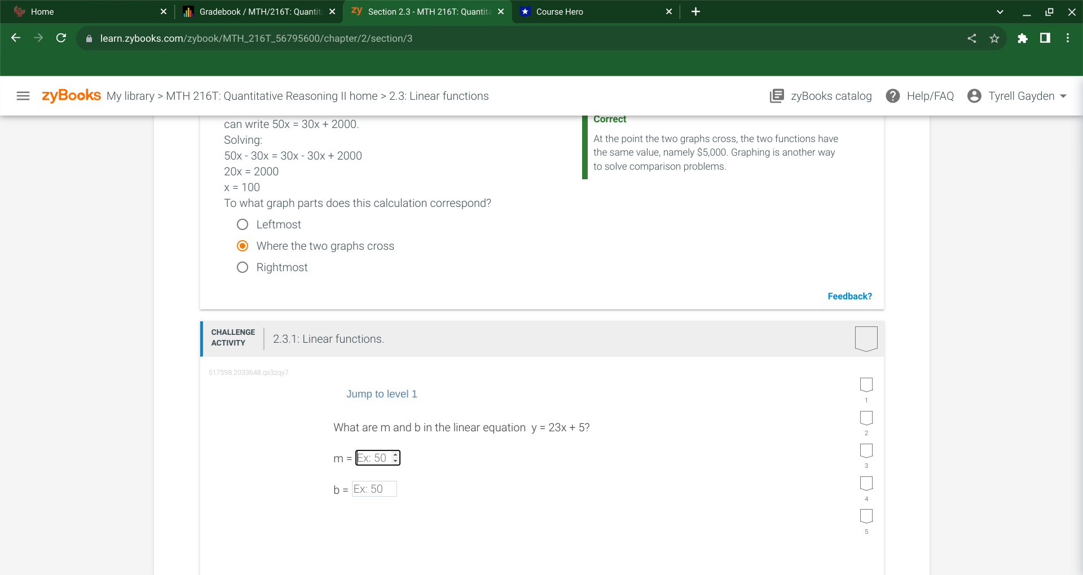The image size is (1083, 575).
Task: Open the Chrome three-dot menu
Action: point(1068,38)
